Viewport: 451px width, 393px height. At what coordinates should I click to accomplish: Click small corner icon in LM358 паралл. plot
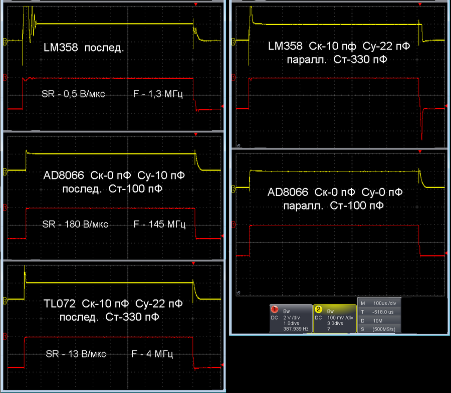click(x=239, y=145)
